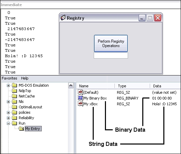Open the NetCache folder icon
The image size is (181, 154).
tap(14, 96)
